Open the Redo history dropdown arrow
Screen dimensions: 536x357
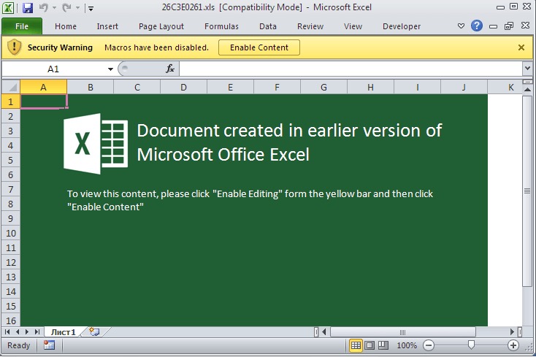point(77,8)
